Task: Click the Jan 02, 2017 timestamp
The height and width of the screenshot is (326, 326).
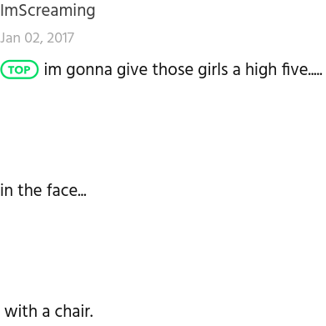Action: coord(37,38)
